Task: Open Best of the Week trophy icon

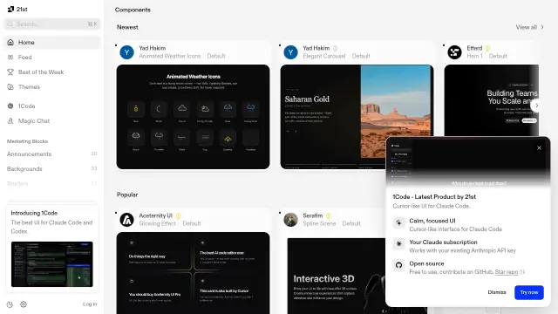Action: 10,72
